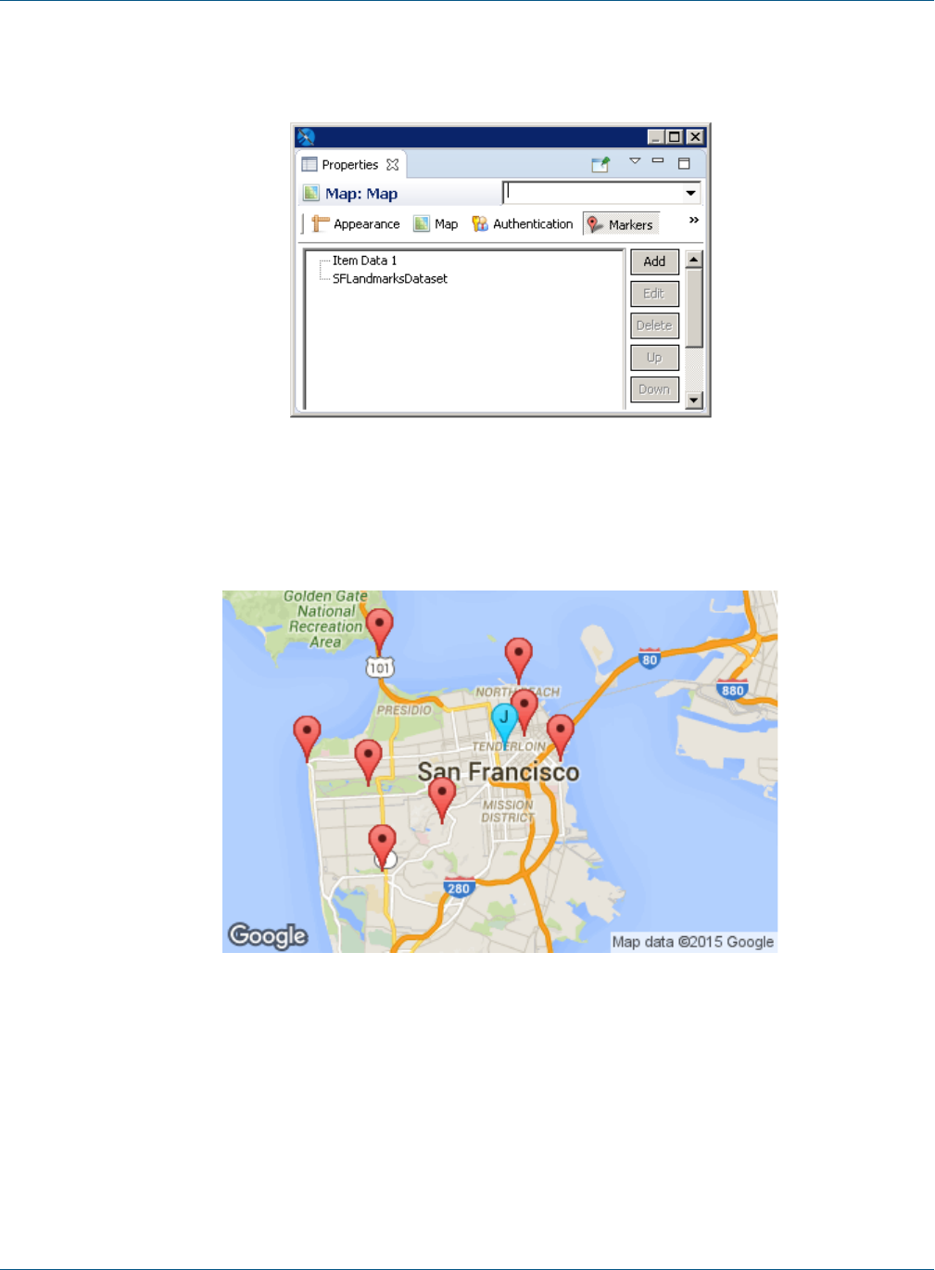Click the vertical scrollbar thumb
Viewport: 935px width, 1270px height.
click(694, 309)
